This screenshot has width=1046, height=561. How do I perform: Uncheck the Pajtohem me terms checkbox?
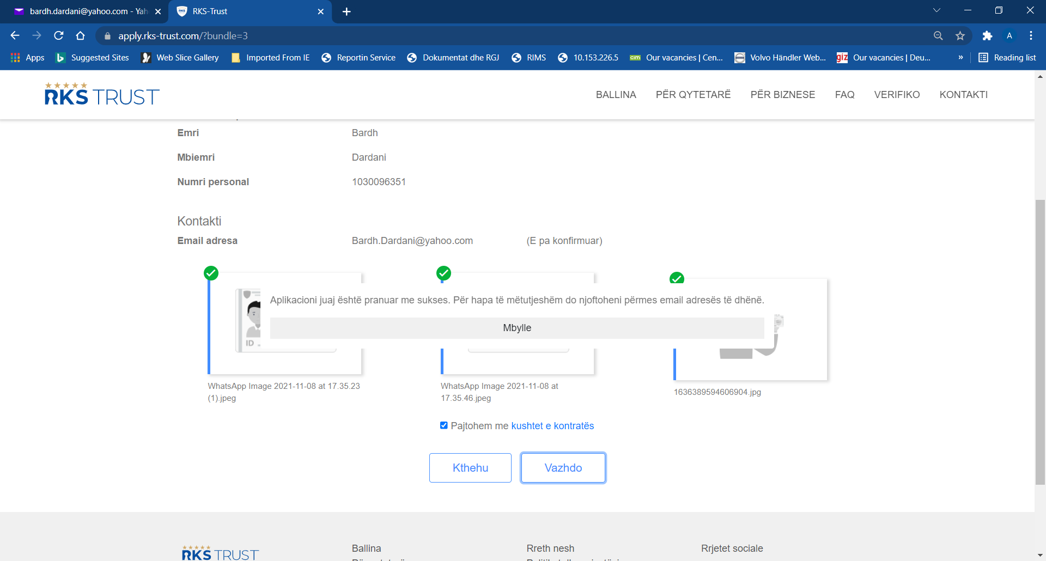point(444,425)
